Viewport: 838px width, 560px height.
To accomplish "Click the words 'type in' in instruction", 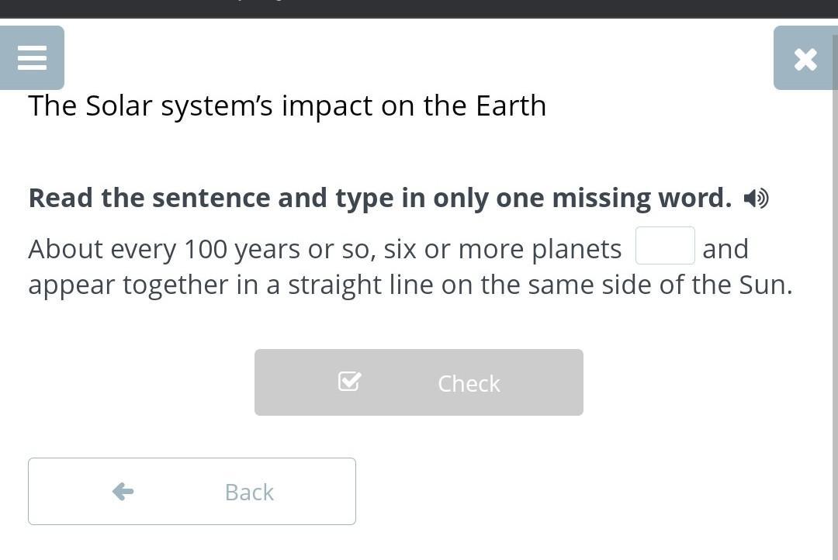I will pos(365,198).
